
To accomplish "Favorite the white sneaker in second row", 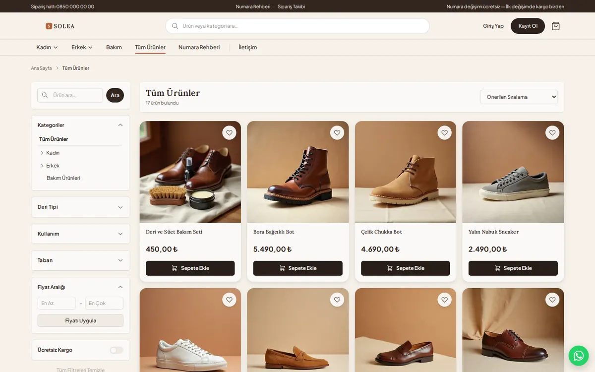I will pos(229,300).
